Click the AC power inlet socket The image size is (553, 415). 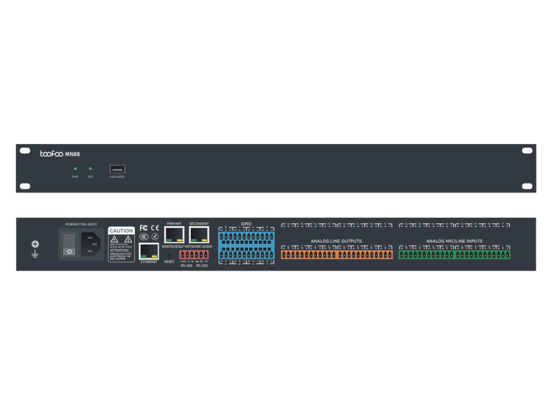click(x=91, y=243)
